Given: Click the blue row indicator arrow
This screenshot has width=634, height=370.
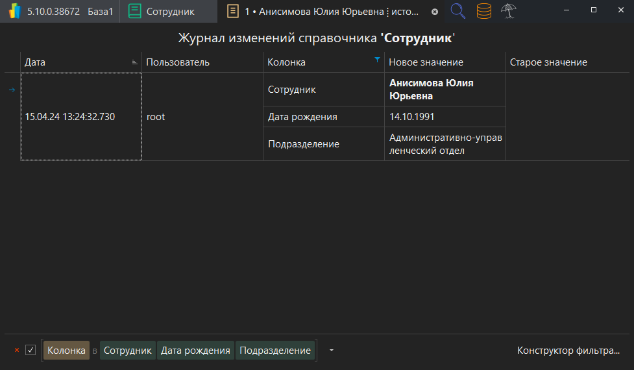Looking at the screenshot, I should (12, 90).
